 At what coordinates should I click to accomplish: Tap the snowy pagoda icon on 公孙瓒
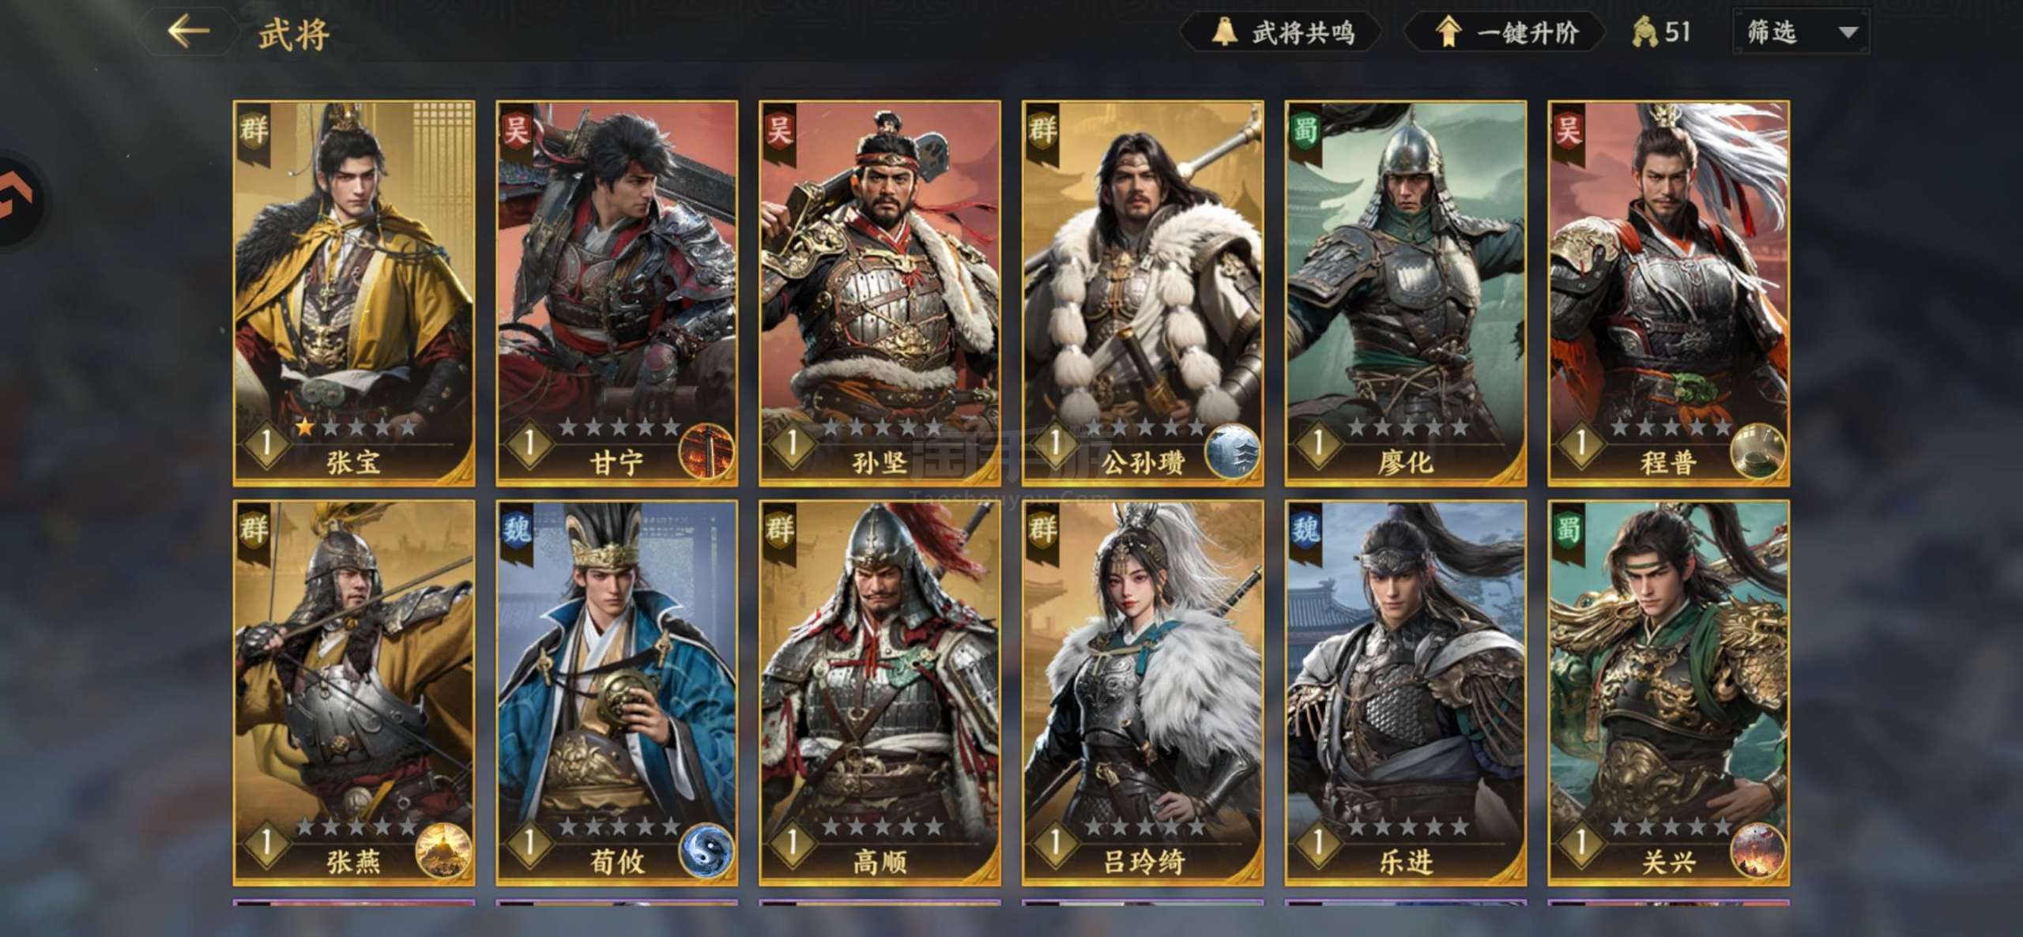[x=1233, y=451]
